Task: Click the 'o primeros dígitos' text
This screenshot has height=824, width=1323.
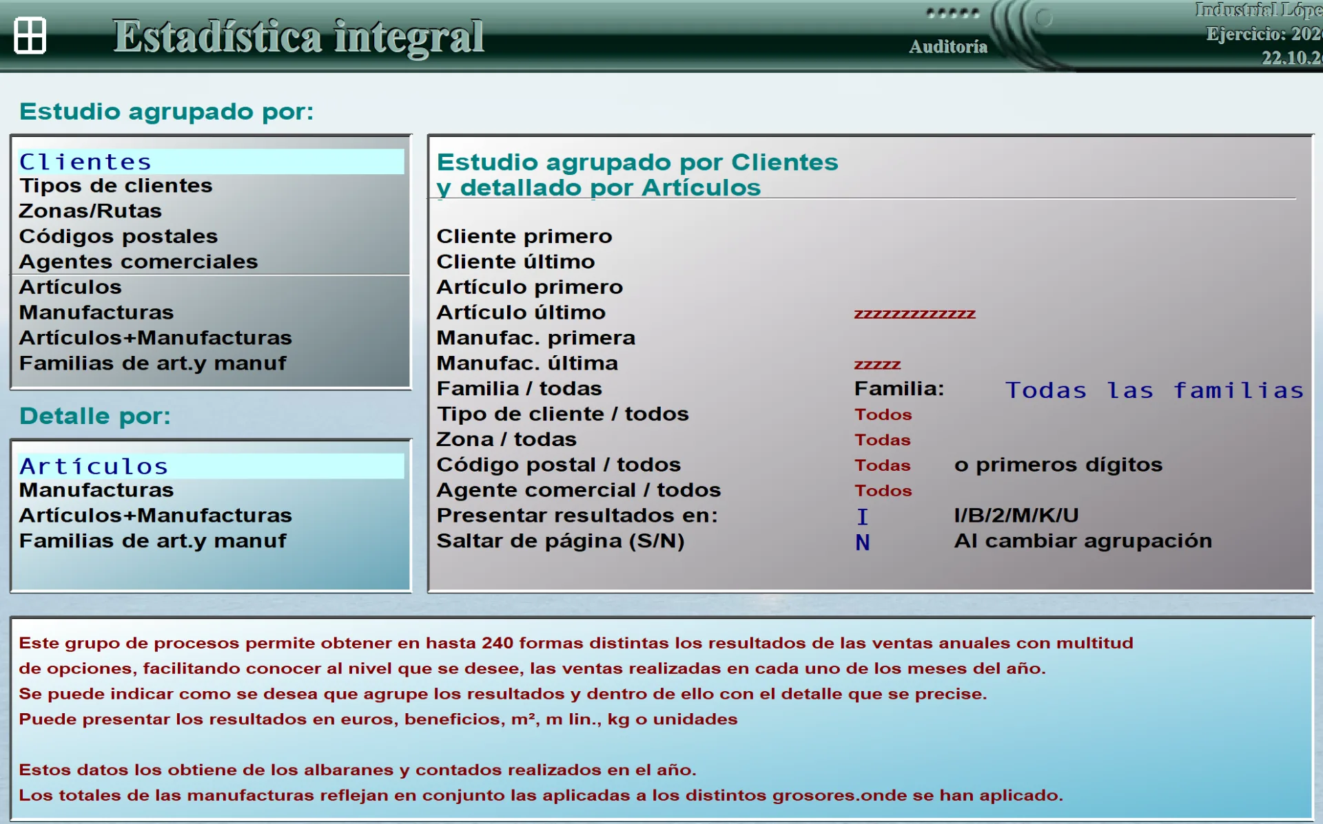Action: coord(1058,465)
